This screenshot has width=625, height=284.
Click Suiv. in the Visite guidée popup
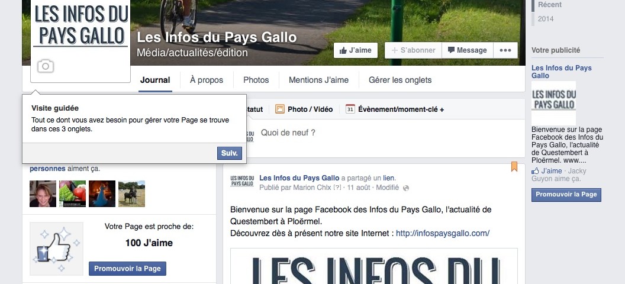[x=230, y=153]
